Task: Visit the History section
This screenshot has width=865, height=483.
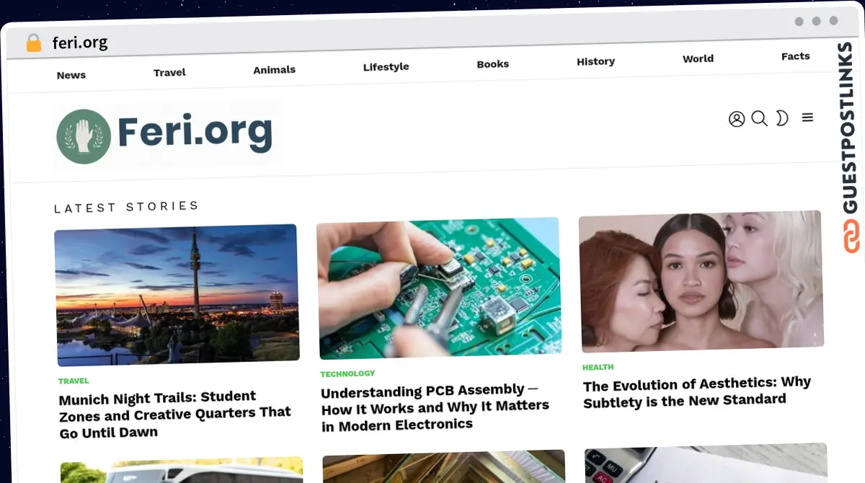Action: coord(595,61)
